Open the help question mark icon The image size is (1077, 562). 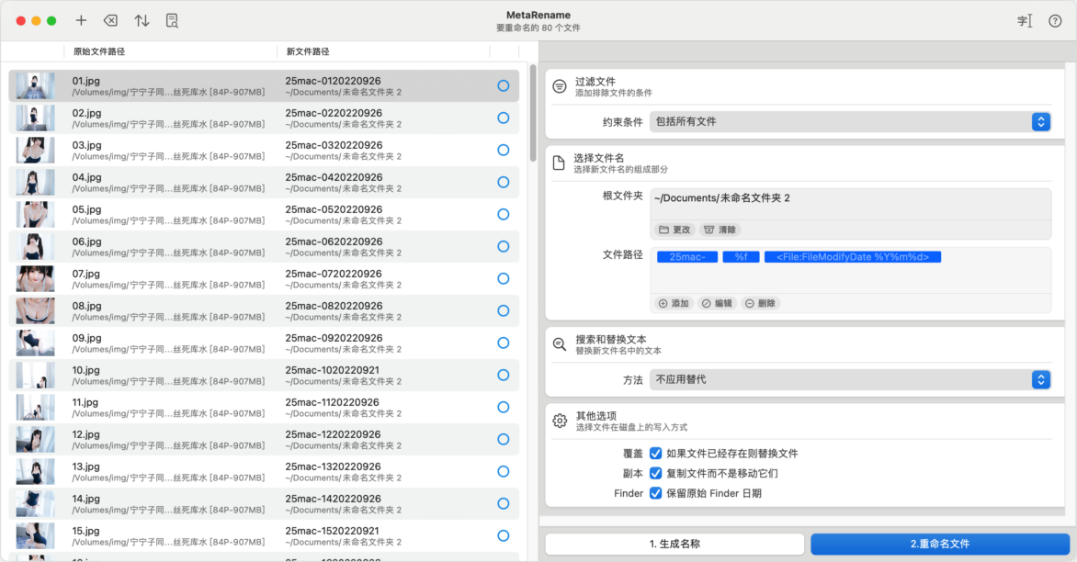(1055, 20)
